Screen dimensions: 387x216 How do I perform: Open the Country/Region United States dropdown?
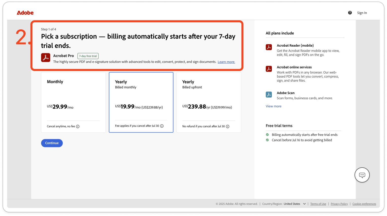tap(295, 204)
